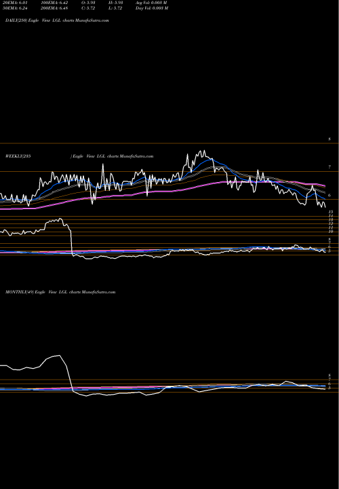This screenshot has width=339, height=489.
Task: Click the 20EMA value label
Action: [x=14, y=3]
